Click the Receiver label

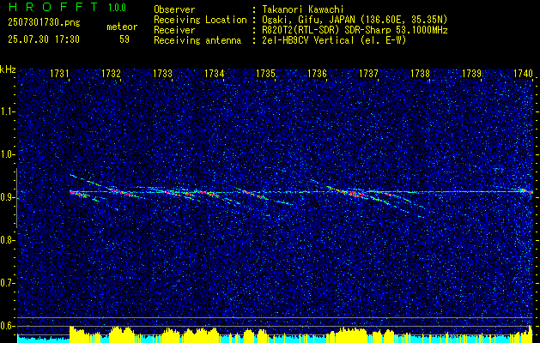(x=174, y=30)
